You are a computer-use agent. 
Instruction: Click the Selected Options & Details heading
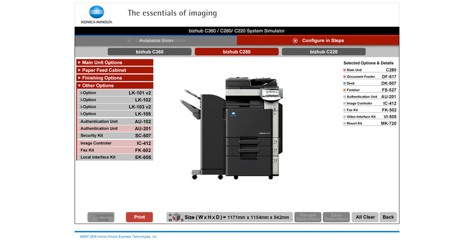coord(368,63)
